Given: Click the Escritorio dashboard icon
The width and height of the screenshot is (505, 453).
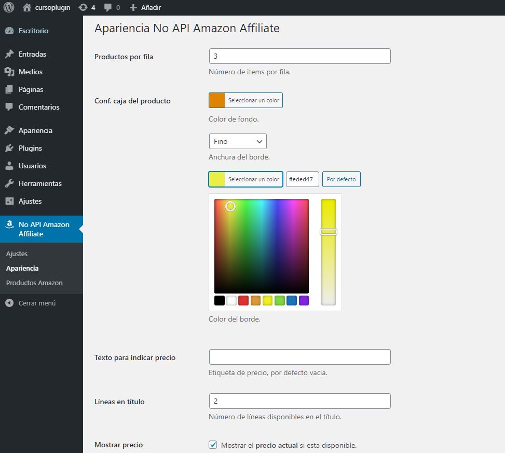Looking at the screenshot, I should [x=9, y=31].
